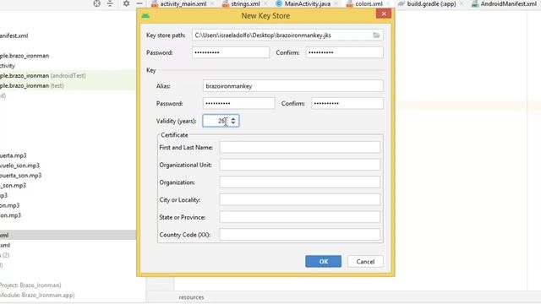Click the Organization field
541x304 pixels.
tap(299, 182)
